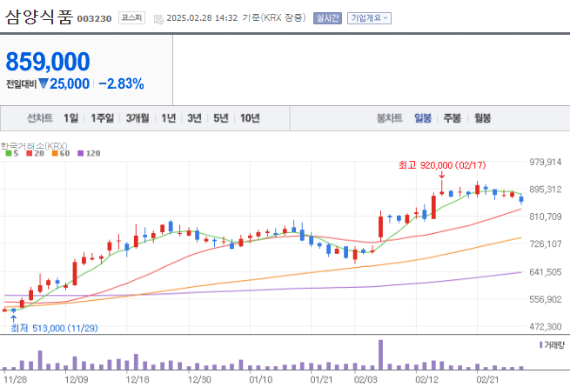Click the 01/10 date axis label

click(x=261, y=380)
